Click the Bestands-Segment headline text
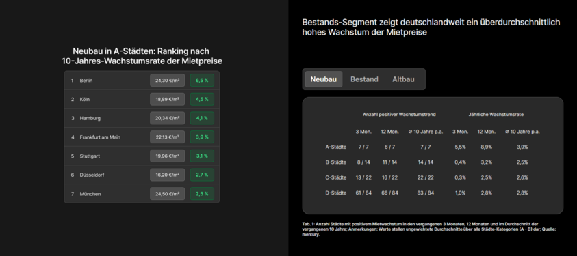 pyautogui.click(x=431, y=27)
